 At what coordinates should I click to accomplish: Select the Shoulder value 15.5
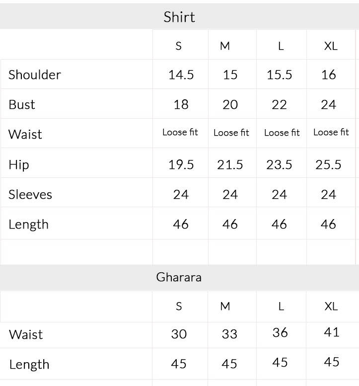(279, 75)
